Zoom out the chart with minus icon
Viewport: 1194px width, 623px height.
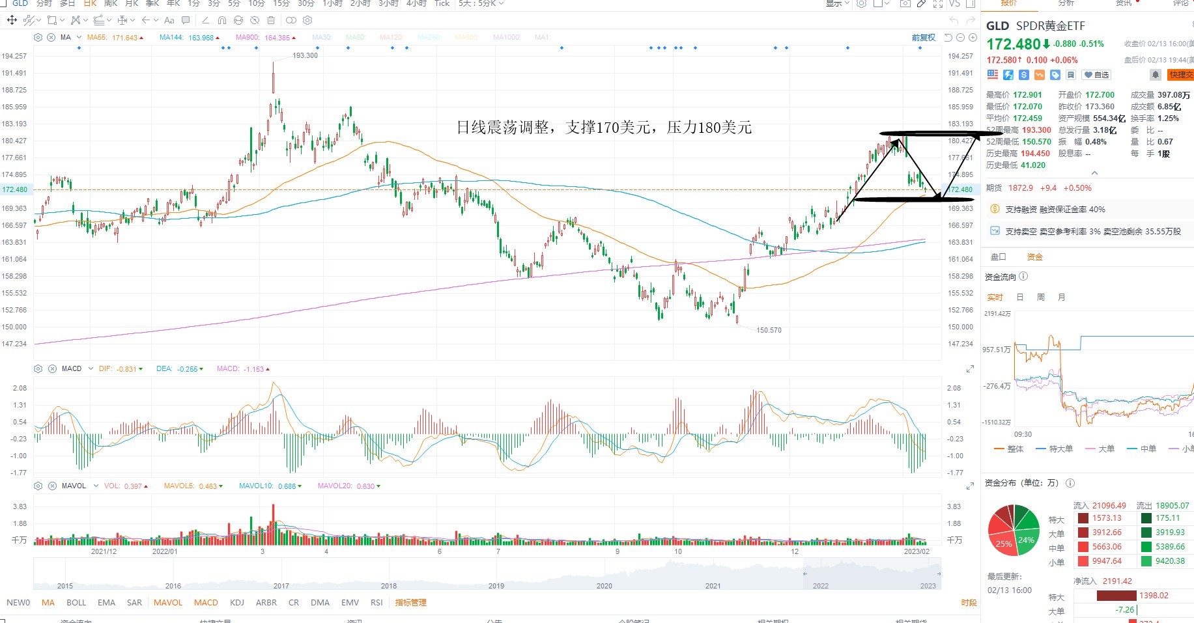click(961, 38)
